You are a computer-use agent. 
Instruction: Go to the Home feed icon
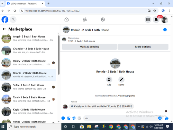(66, 20)
